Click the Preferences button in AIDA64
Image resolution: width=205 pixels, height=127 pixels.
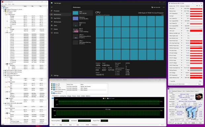coord(95,125)
